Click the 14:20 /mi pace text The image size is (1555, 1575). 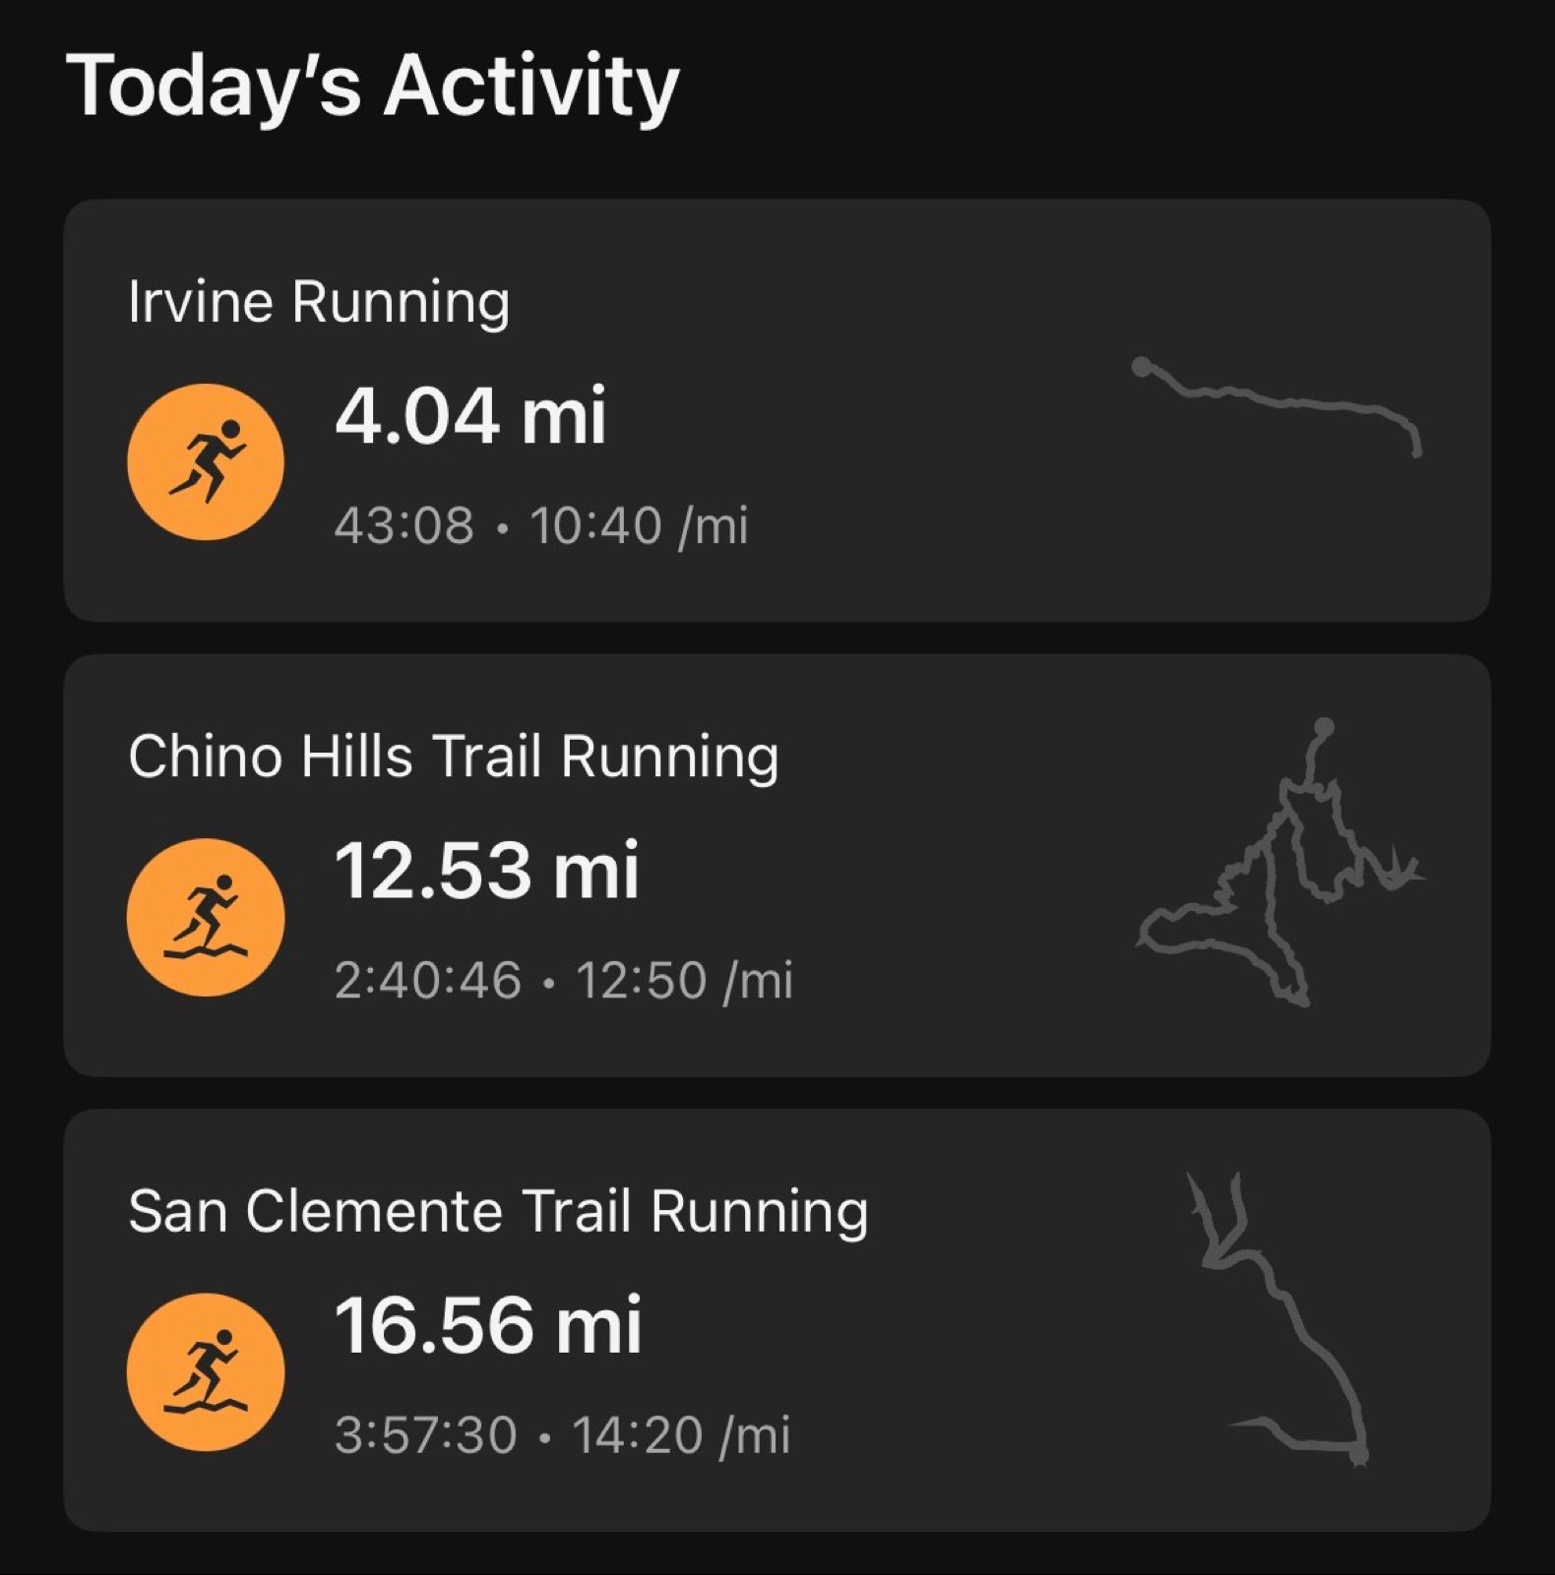(x=681, y=1434)
